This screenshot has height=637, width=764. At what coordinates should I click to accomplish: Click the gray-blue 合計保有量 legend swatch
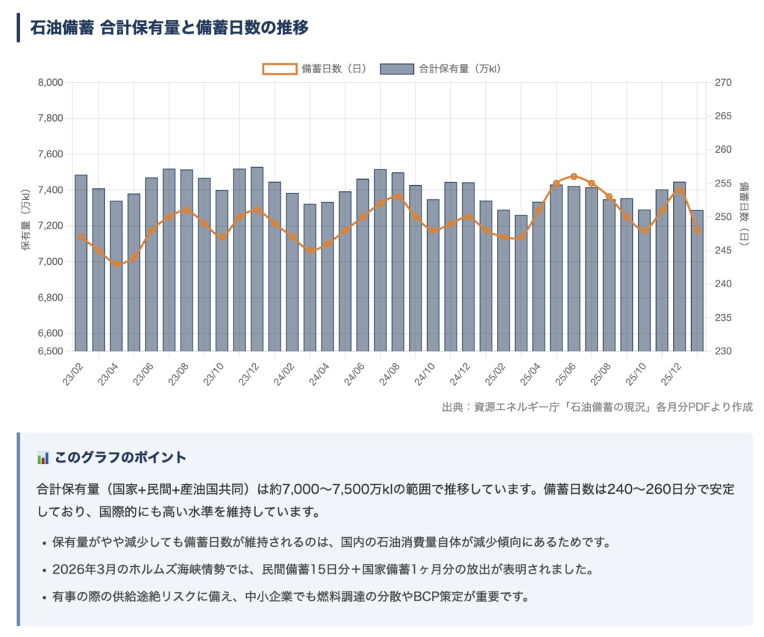pos(396,69)
